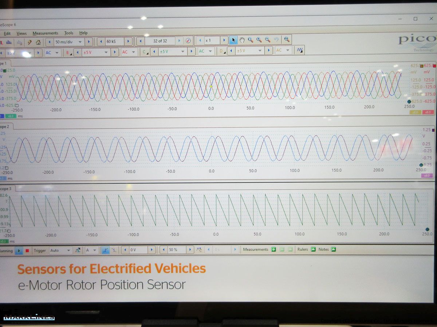Increase the 60 kS sample count

click(x=128, y=41)
